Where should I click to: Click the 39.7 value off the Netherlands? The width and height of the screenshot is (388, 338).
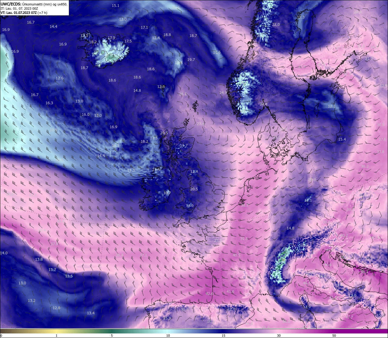244,206
